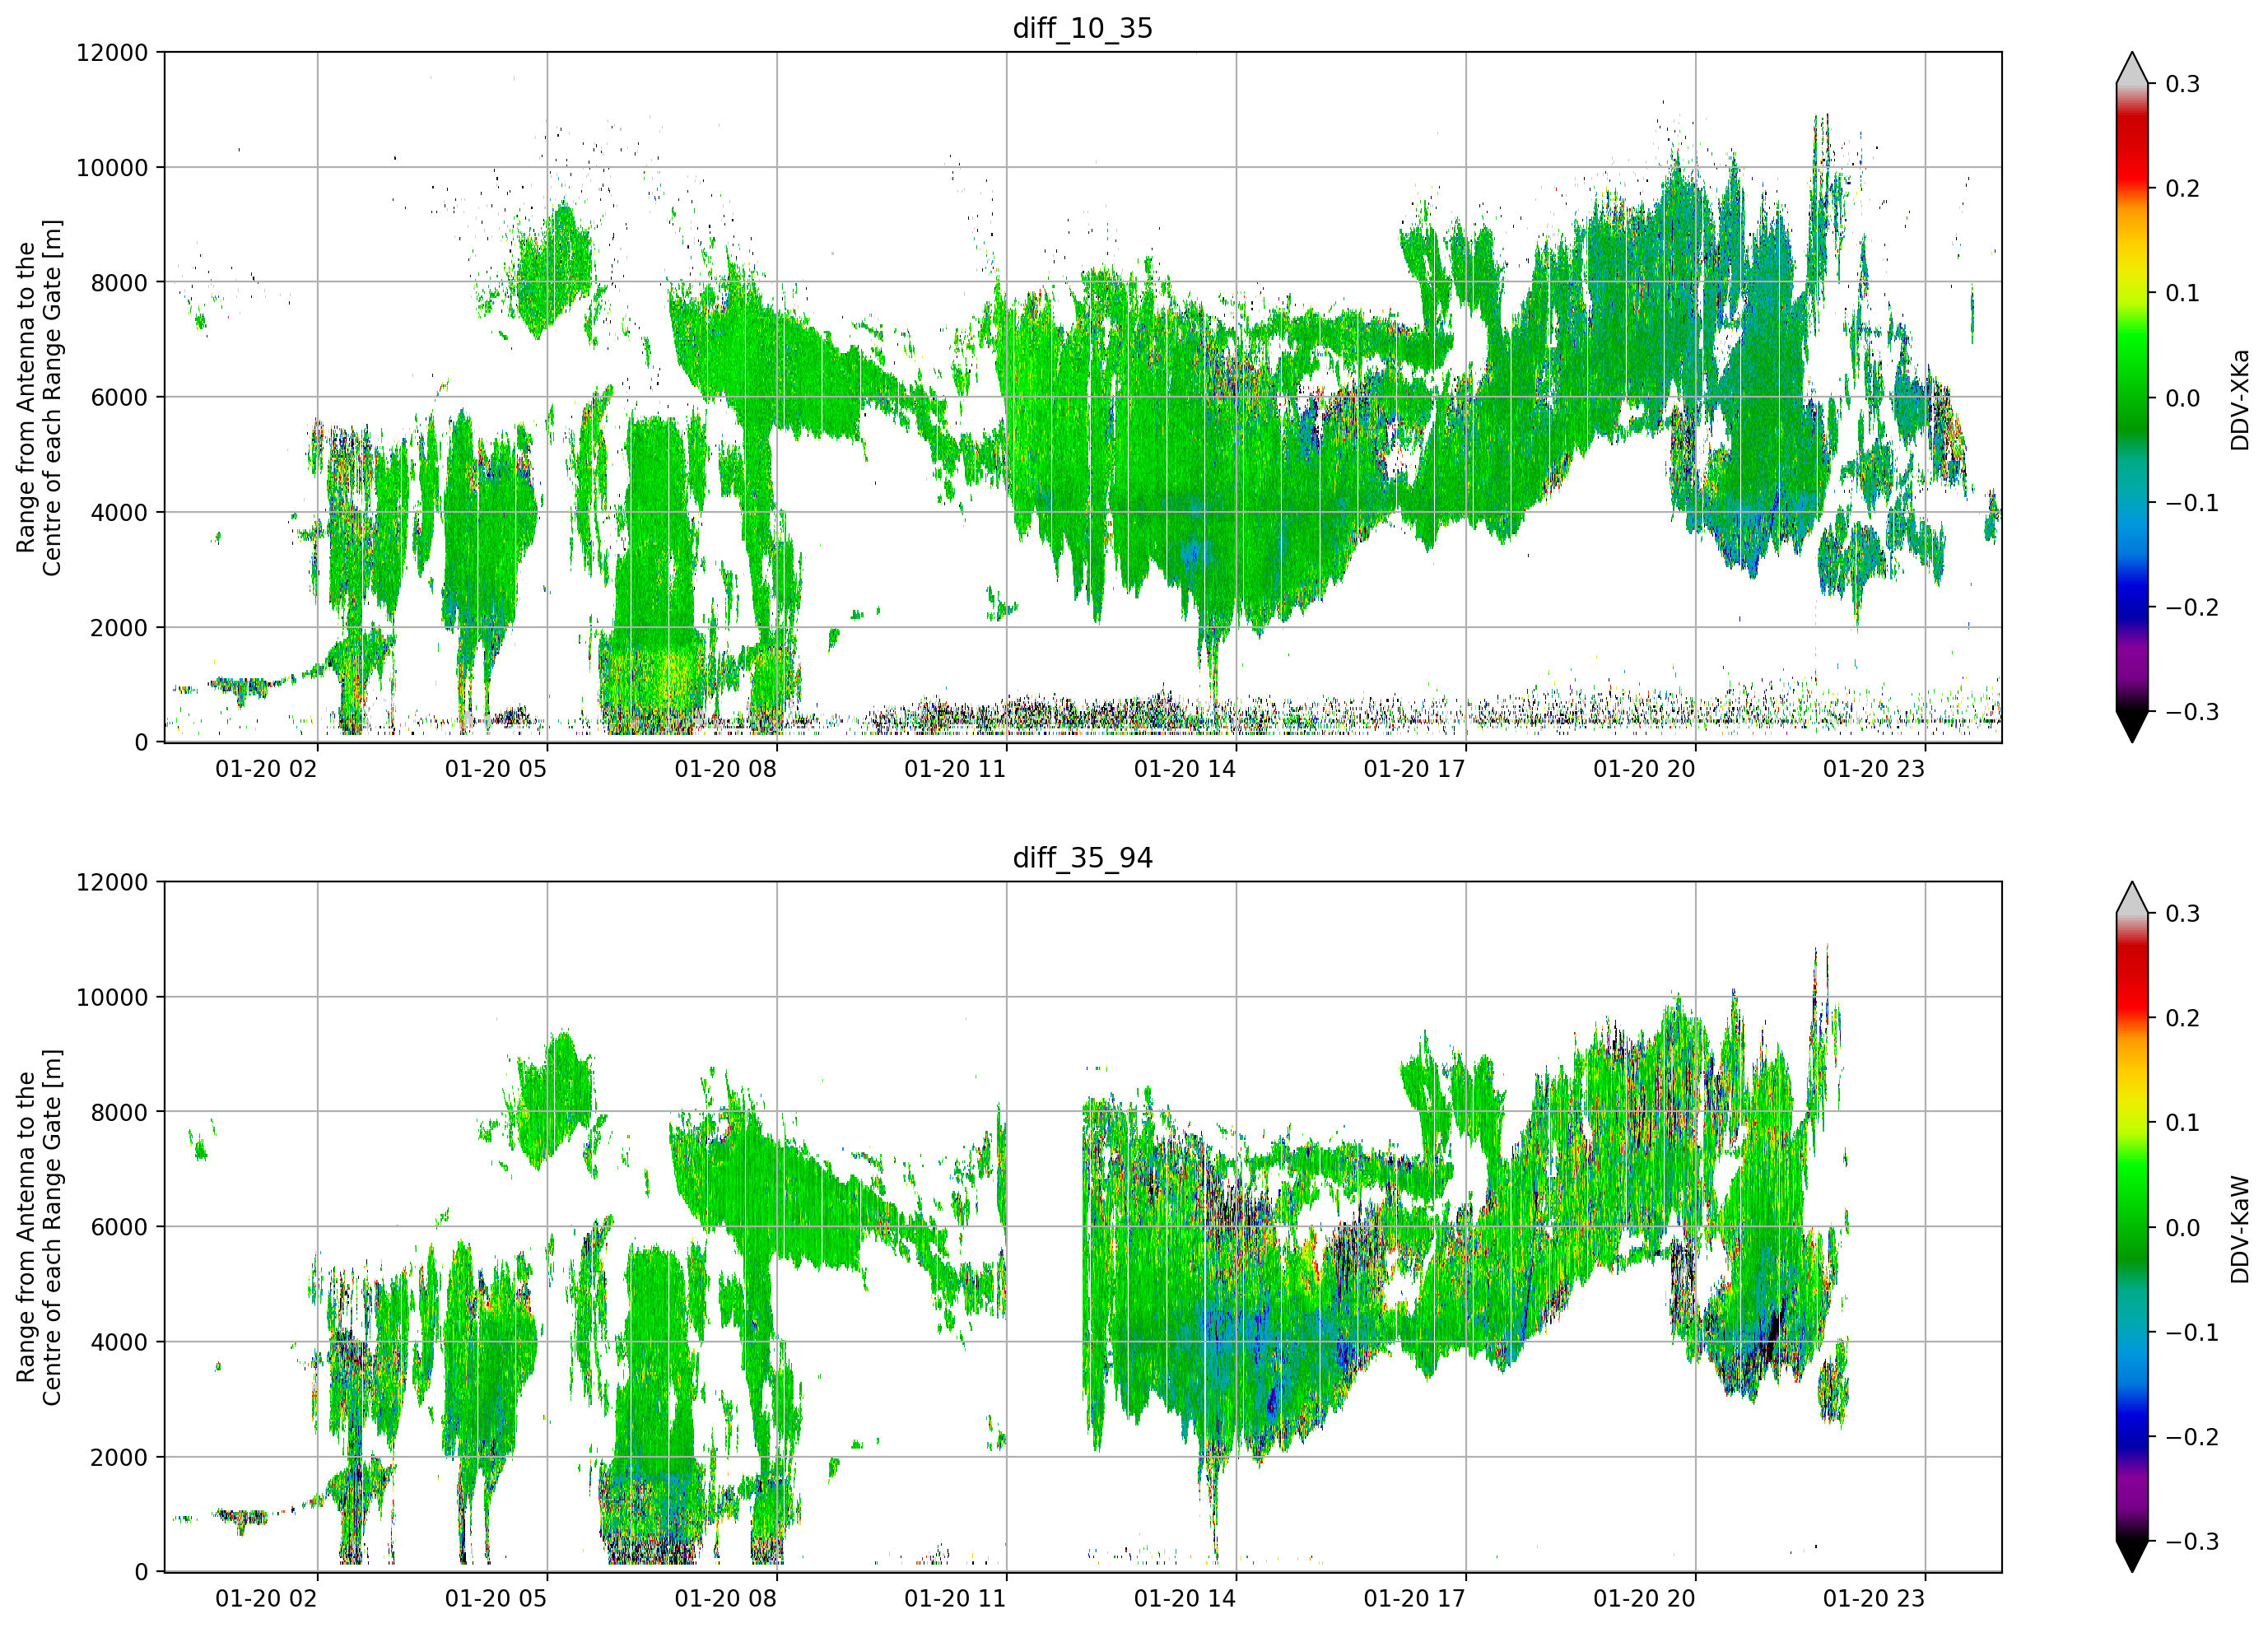
Task: Click the 12000 tick on diff_10_35 y-axis
Action: tap(112, 53)
